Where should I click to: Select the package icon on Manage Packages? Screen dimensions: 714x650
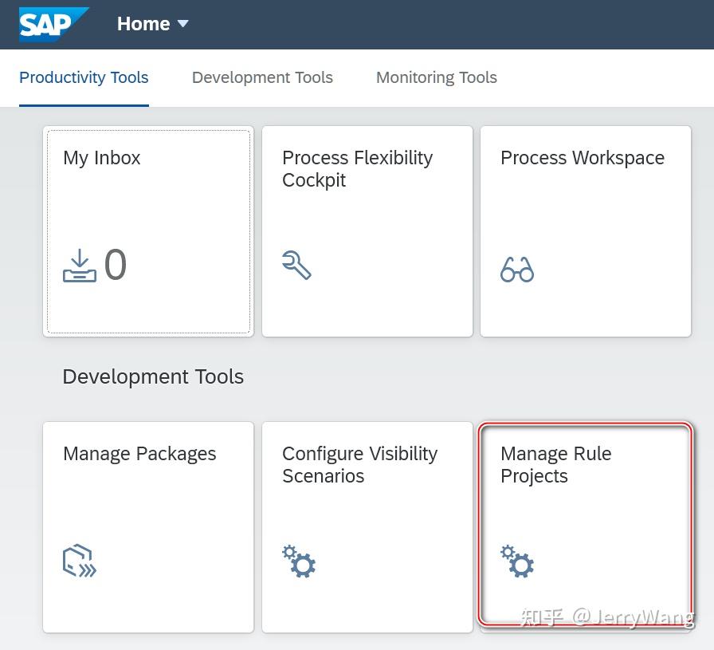pyautogui.click(x=79, y=561)
